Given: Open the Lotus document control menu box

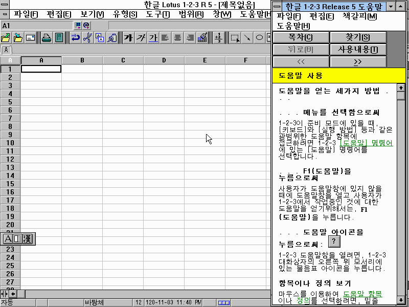Looking at the screenshot, I should coord(5,14).
